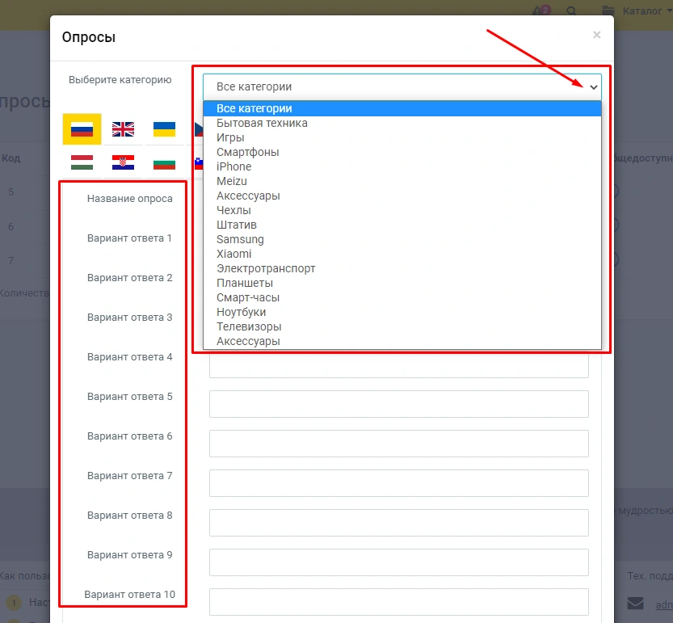
Task: Close the Опросы dialog
Action: tap(596, 35)
